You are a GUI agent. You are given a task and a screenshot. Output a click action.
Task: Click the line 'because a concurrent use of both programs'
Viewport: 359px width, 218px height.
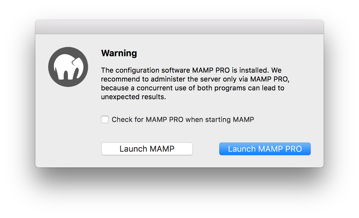pos(172,88)
